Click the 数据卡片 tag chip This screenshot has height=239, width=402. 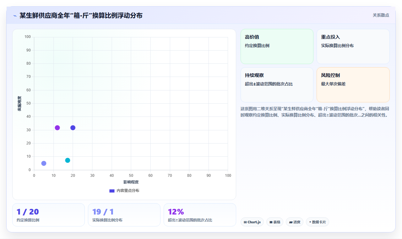(x=318, y=222)
